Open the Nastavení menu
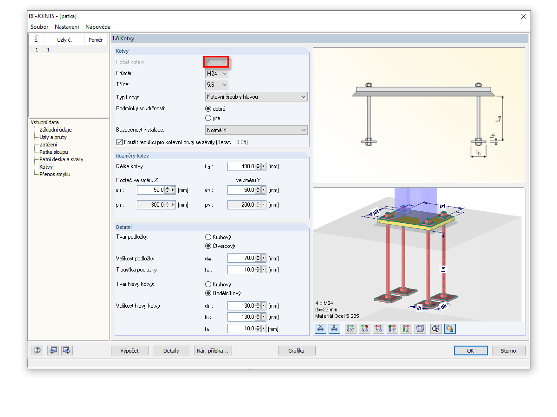 [x=67, y=27]
